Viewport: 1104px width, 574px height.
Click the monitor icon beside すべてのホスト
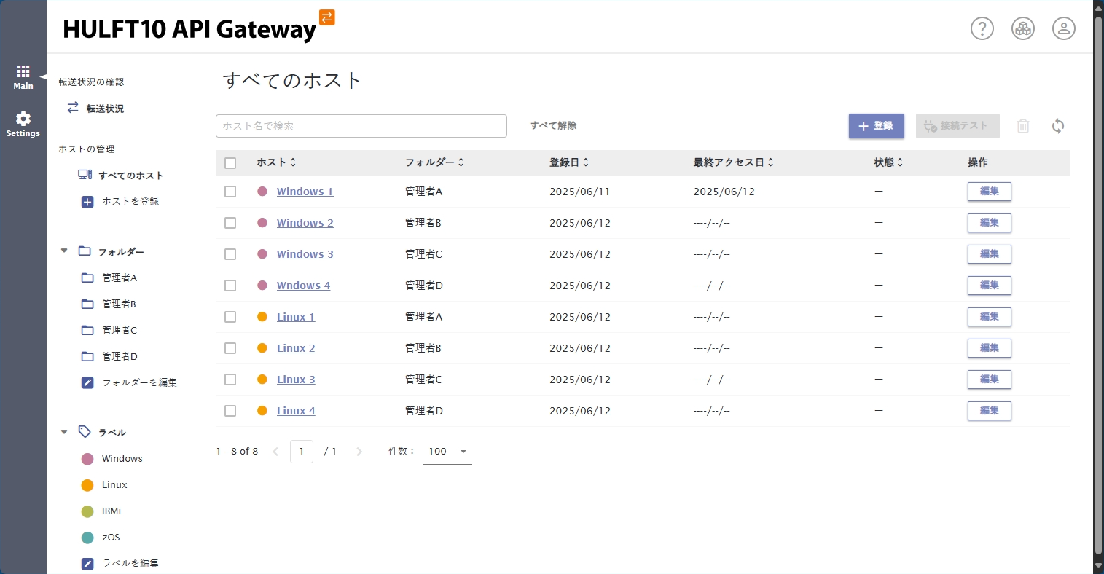tap(85, 175)
